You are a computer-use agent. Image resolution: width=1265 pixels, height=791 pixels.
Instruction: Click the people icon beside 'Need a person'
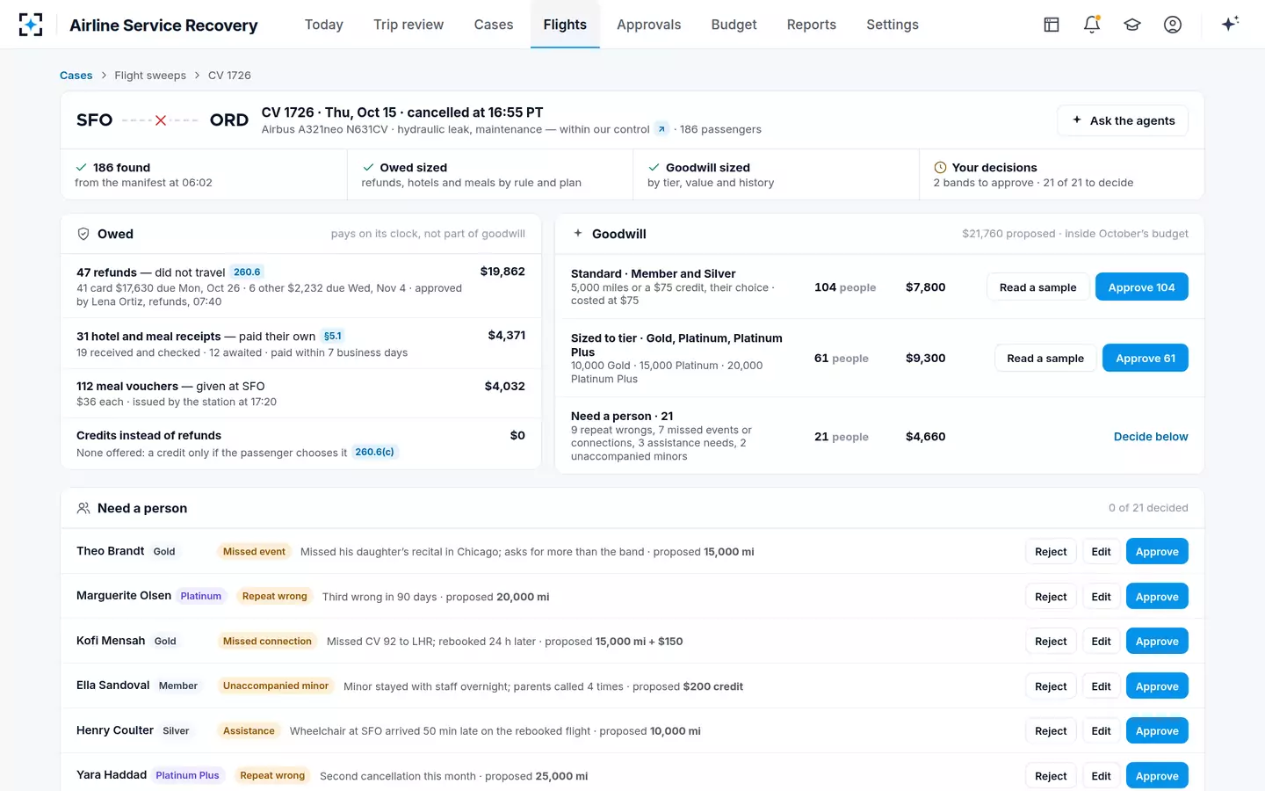click(83, 508)
